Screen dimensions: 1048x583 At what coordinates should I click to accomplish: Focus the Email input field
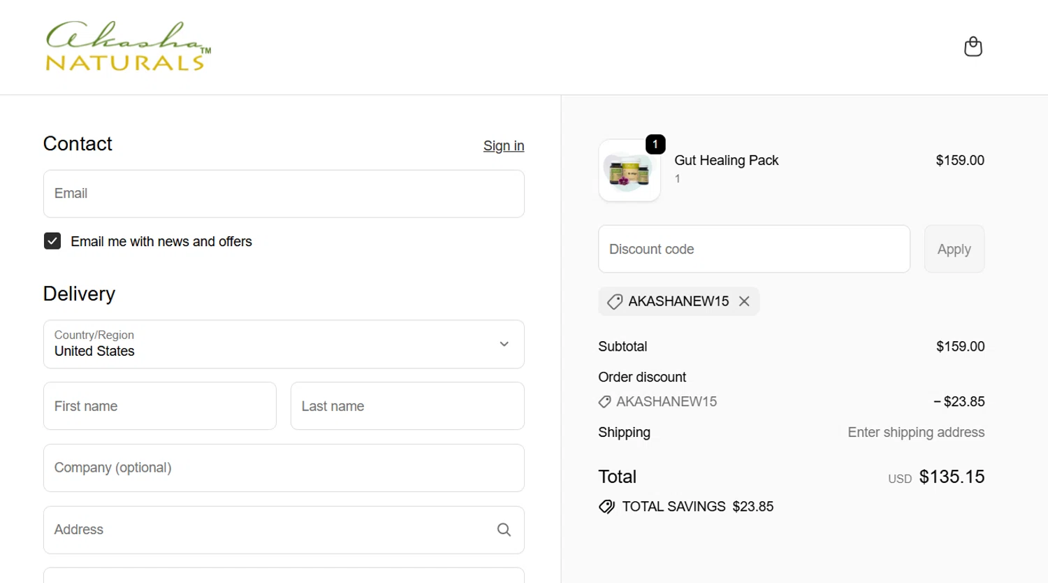pyautogui.click(x=284, y=194)
